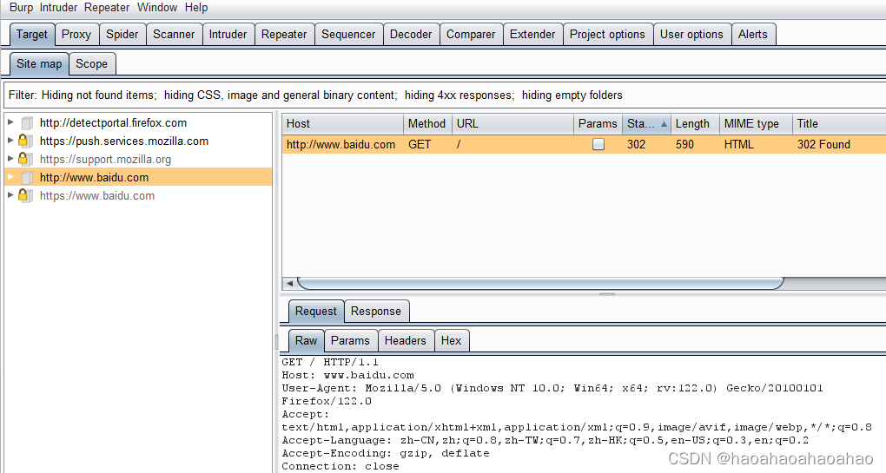Screen dimensions: 886x473
Task: Click the push.services.mozilla.com lock icon
Action: [23, 140]
